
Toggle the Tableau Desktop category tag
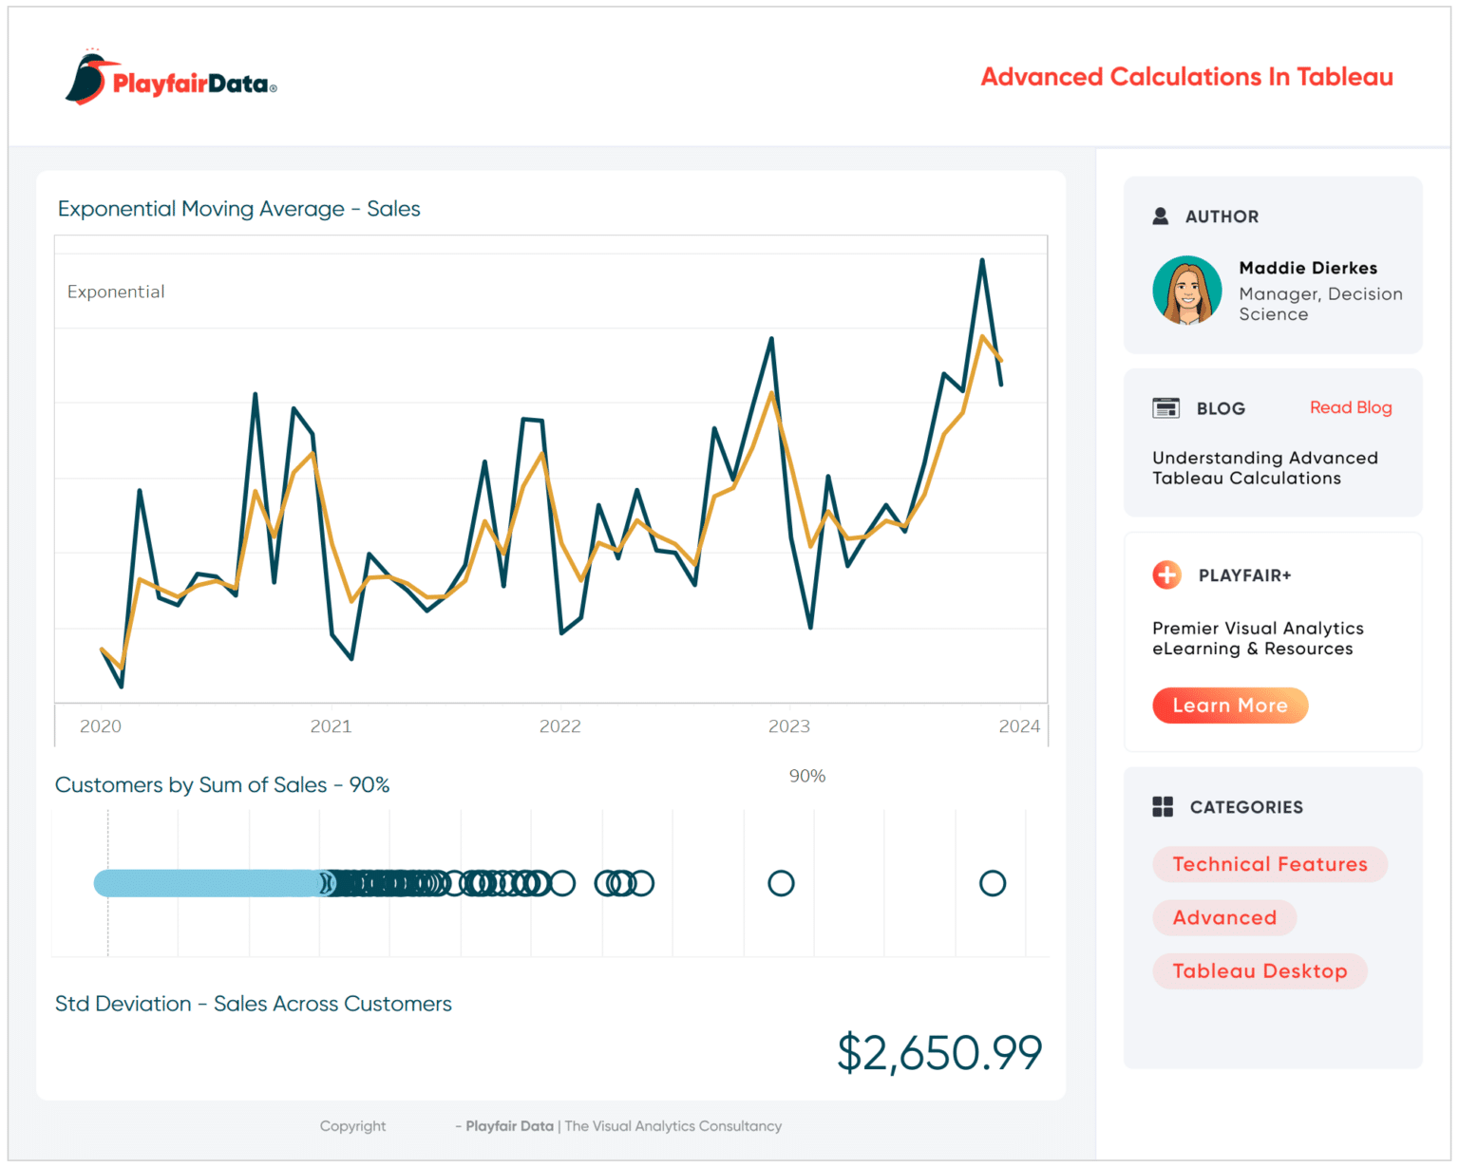tap(1260, 970)
